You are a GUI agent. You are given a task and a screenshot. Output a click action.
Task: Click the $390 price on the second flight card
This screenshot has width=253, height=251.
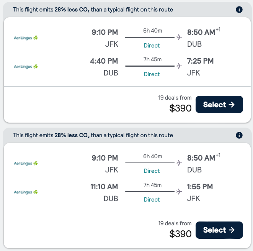[x=180, y=234]
